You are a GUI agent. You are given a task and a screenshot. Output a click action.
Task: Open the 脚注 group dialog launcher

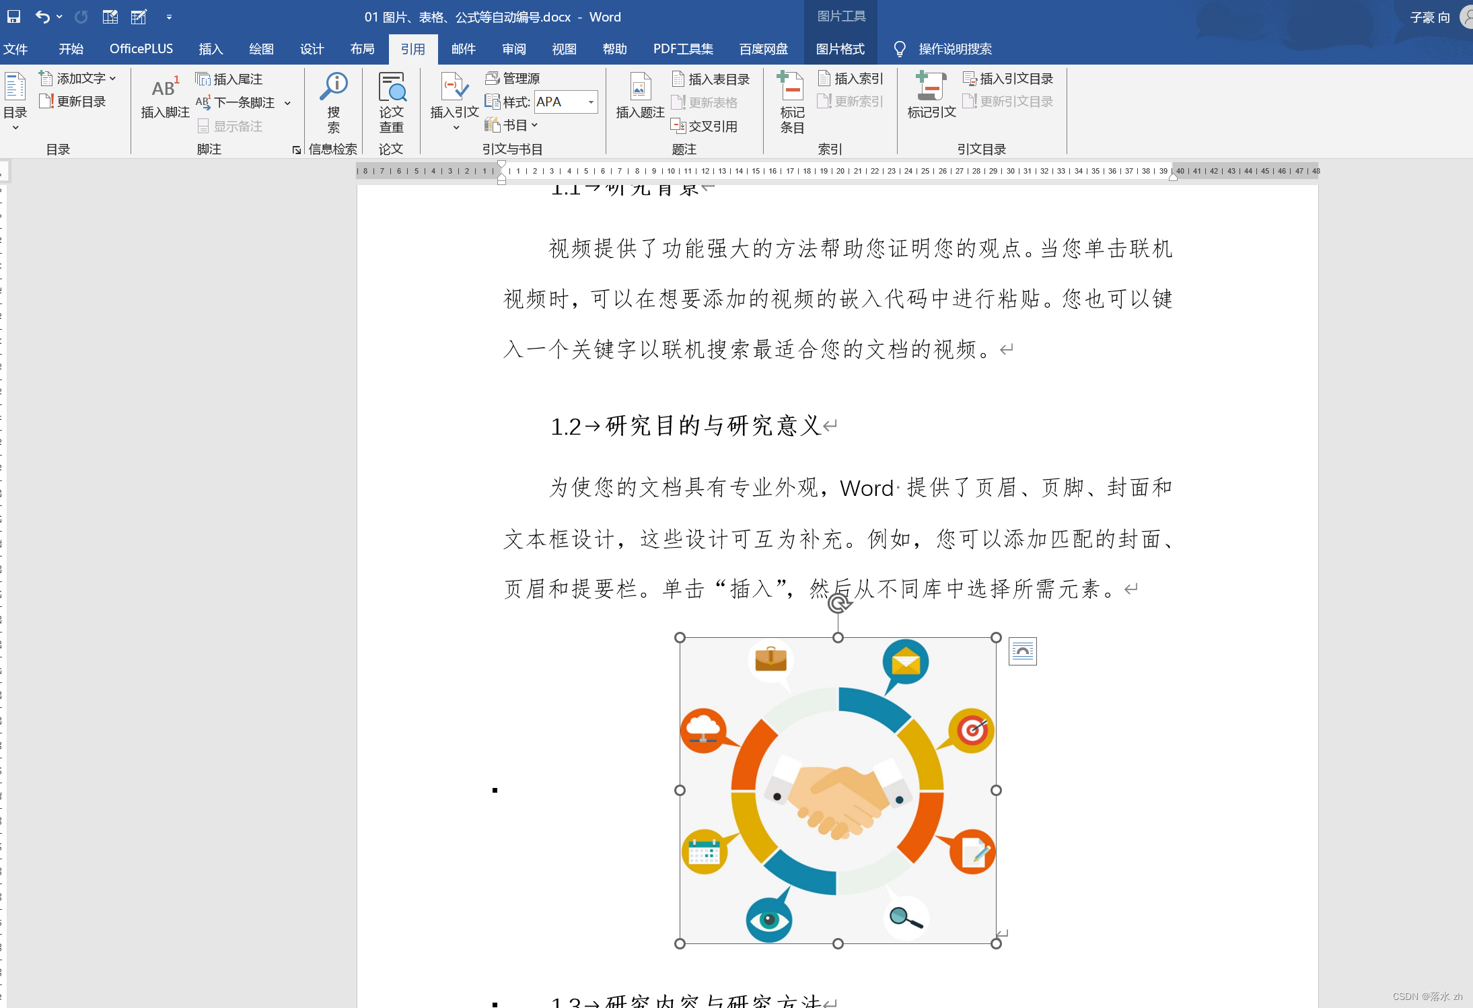[x=297, y=150]
